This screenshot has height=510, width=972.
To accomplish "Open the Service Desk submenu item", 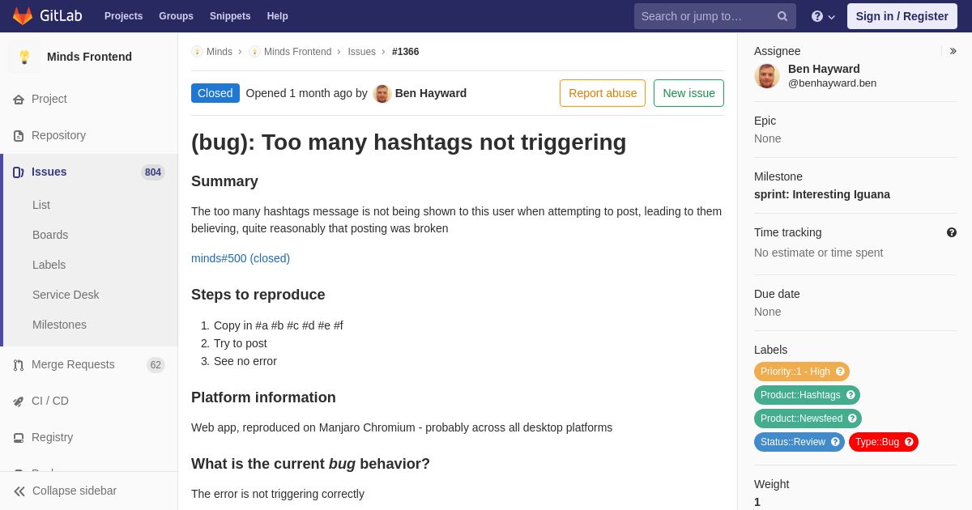I will pyautogui.click(x=66, y=295).
